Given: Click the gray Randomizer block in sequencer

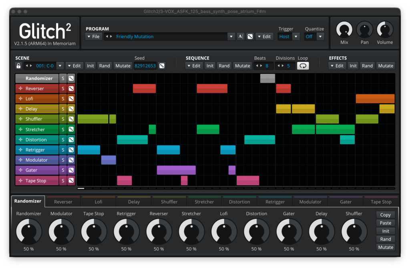Looking at the screenshot, I should [x=267, y=78].
